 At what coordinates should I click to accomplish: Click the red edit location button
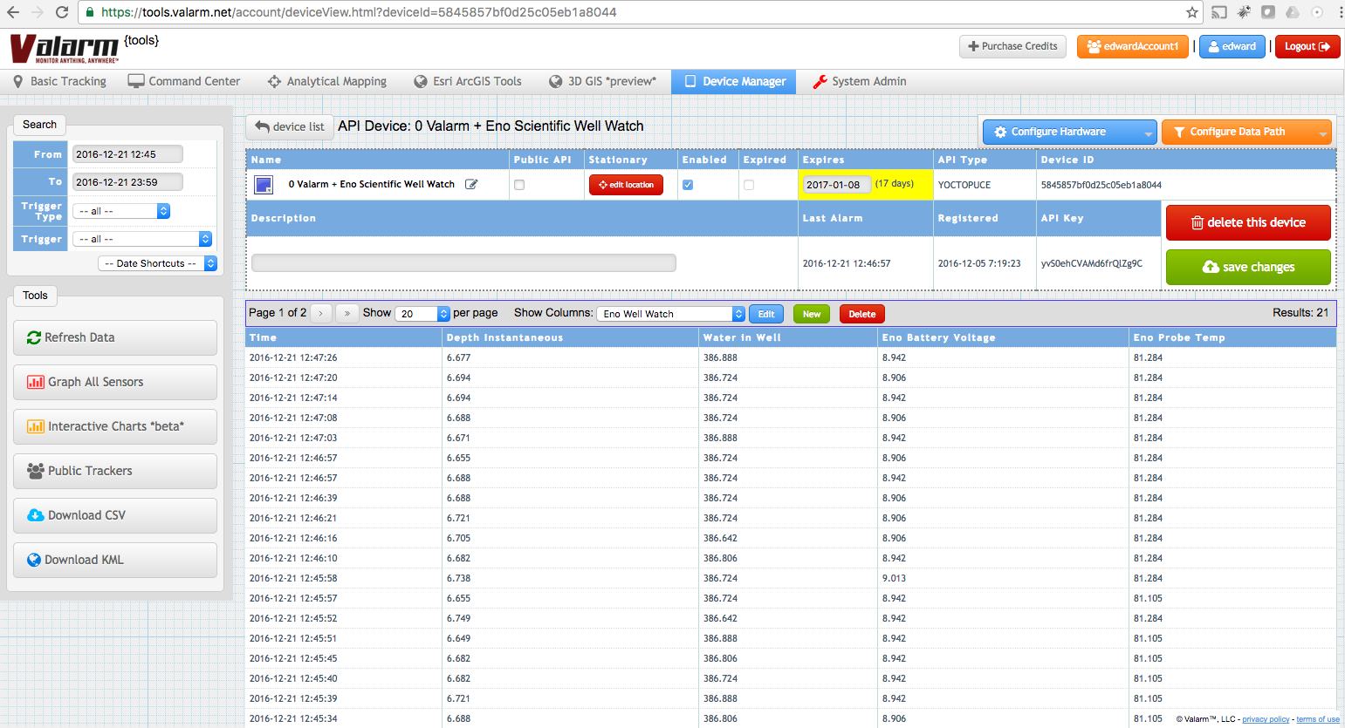click(626, 185)
